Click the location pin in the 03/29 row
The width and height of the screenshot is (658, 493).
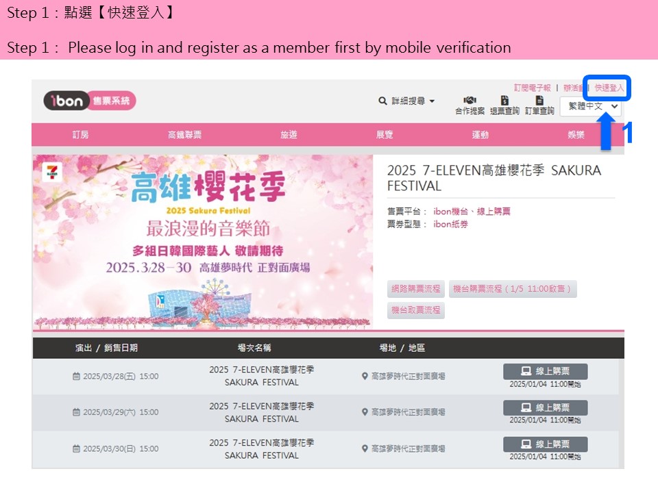click(365, 412)
